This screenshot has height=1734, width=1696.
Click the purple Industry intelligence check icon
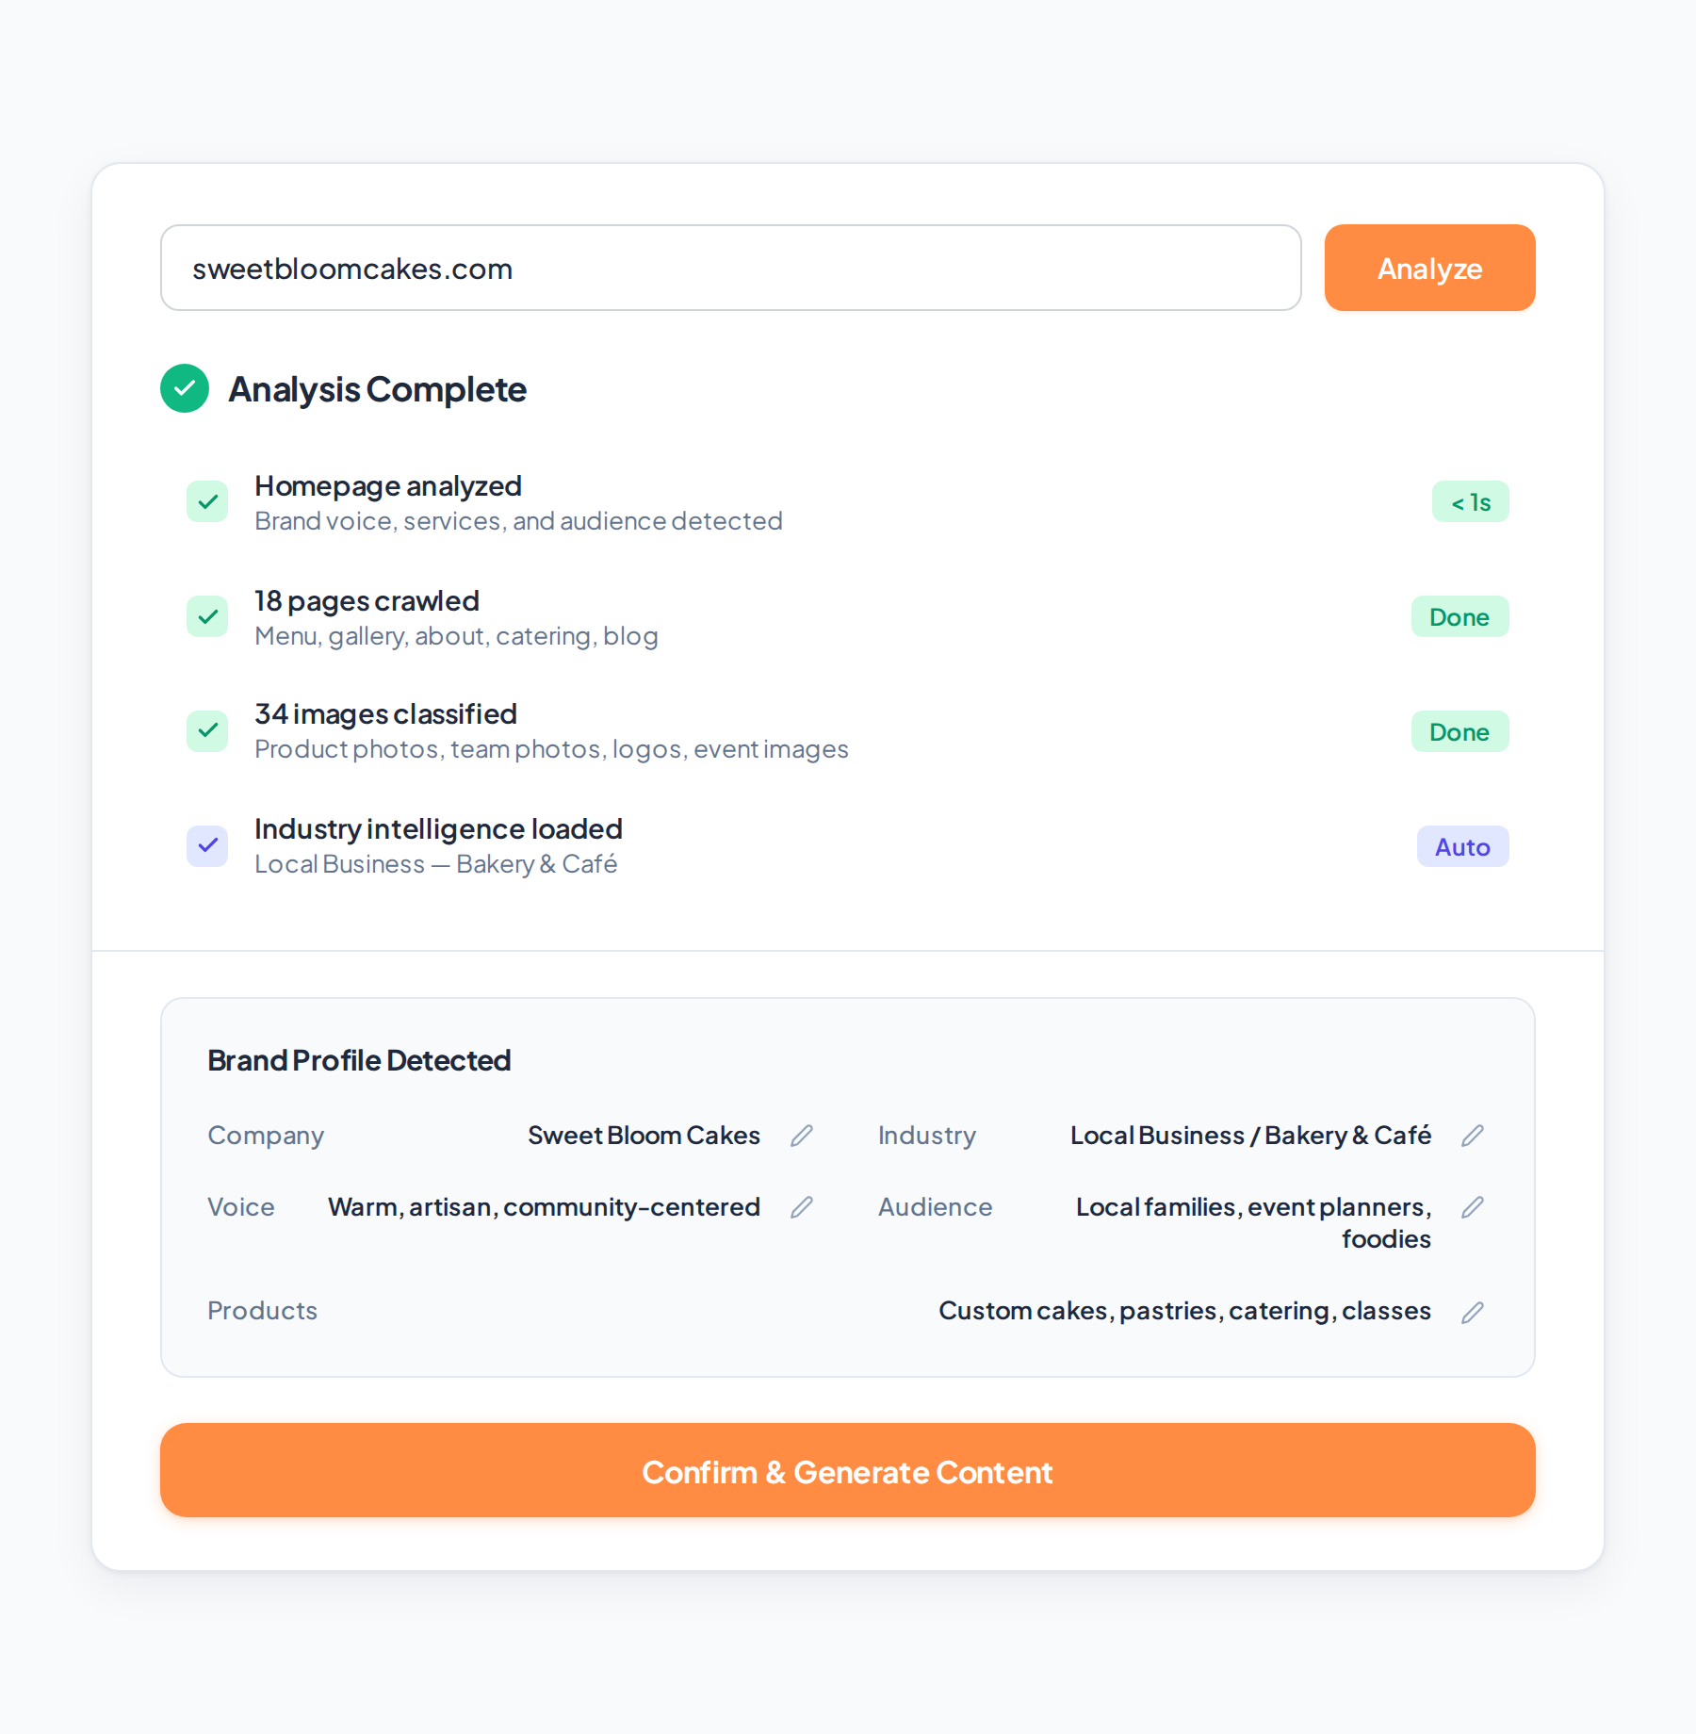(207, 846)
